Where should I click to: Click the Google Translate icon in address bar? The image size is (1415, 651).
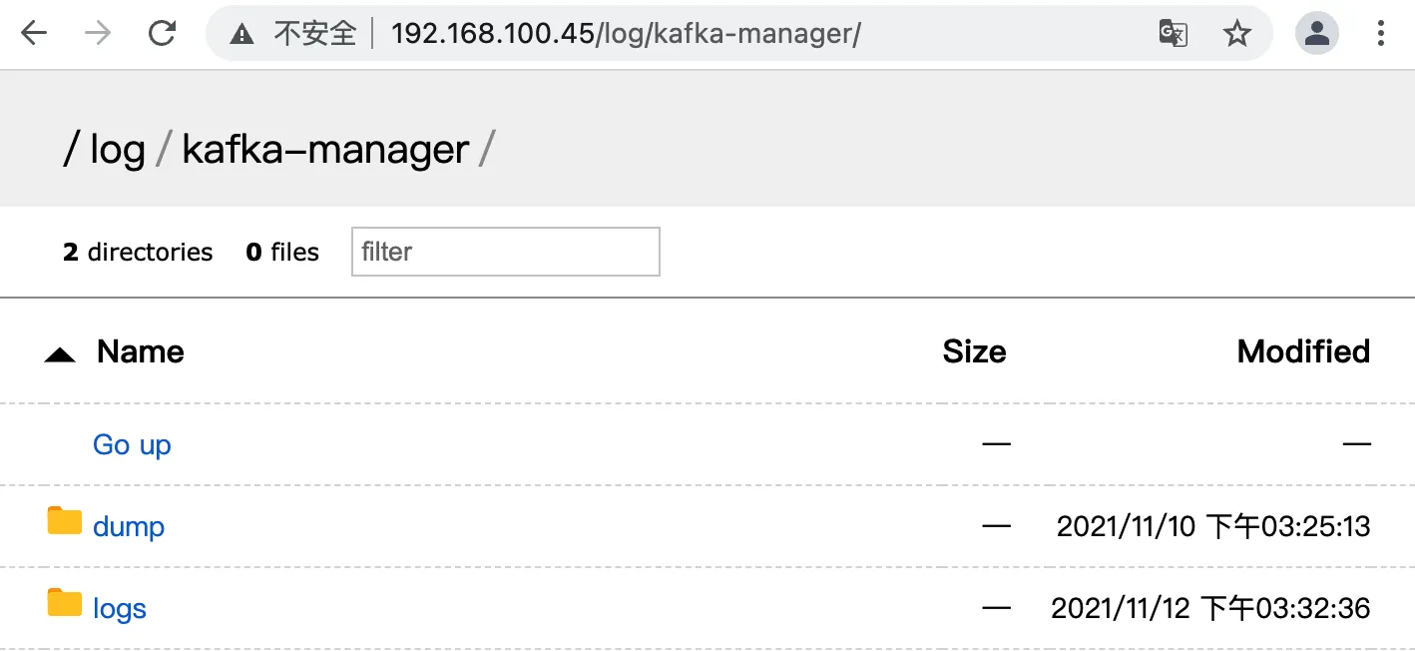(1174, 33)
